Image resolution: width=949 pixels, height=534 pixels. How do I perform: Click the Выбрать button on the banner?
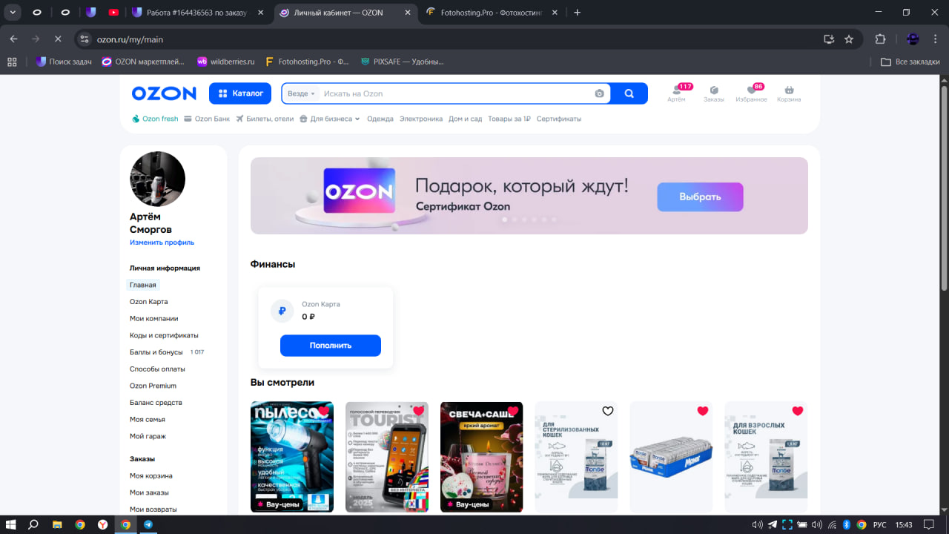pyautogui.click(x=700, y=197)
